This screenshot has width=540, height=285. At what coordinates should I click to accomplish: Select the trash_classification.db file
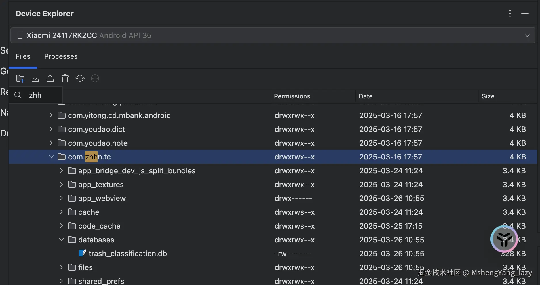tap(128, 254)
